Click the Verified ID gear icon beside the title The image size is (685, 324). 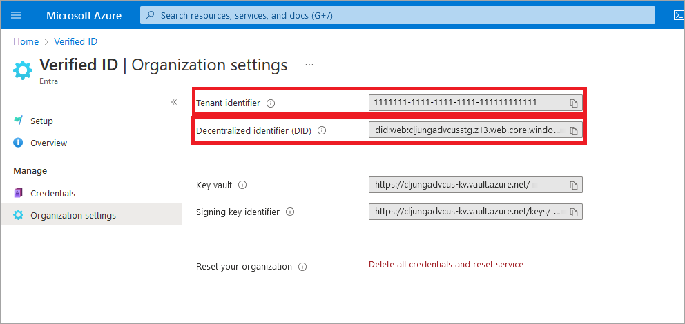[22, 70]
